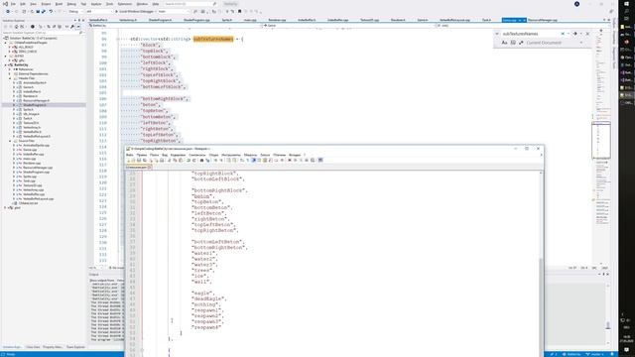635x357 pixels.
Task: Click Save All icon in Visual Studio toolbar
Action: (x=44, y=11)
